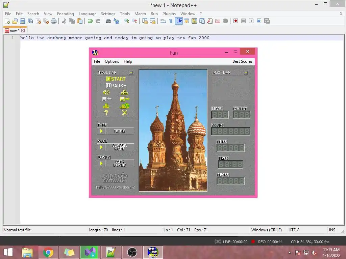Zoom in with the magnifier plus icon
This screenshot has width=346, height=259.
pyautogui.click(x=126, y=21)
